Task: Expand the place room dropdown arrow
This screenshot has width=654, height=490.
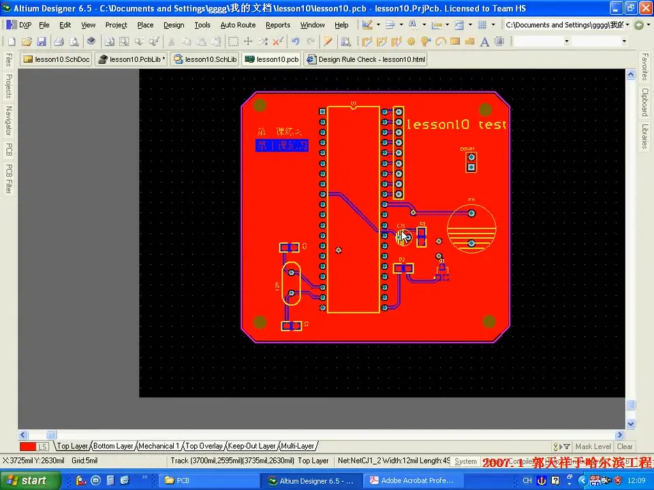Action: point(470,25)
